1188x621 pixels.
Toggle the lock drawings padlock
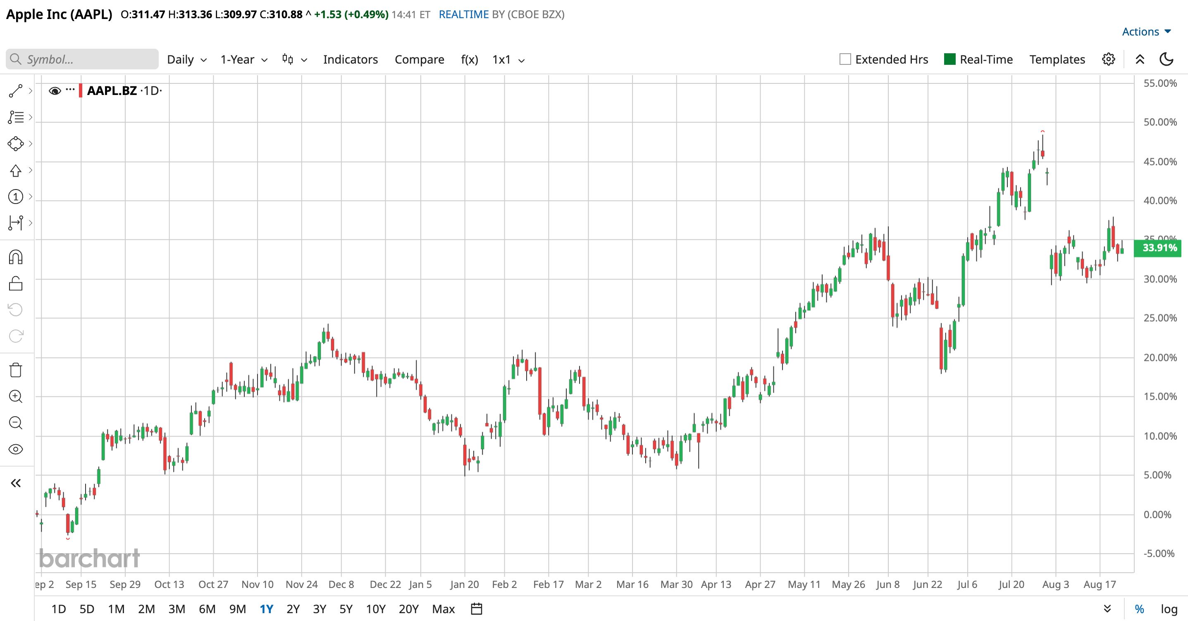(16, 283)
